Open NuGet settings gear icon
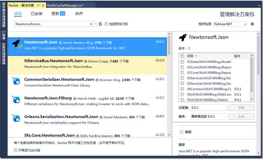This screenshot has height=159, width=263. (252, 24)
